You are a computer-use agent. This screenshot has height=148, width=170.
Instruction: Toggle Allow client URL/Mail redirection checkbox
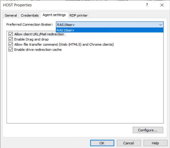11,34
